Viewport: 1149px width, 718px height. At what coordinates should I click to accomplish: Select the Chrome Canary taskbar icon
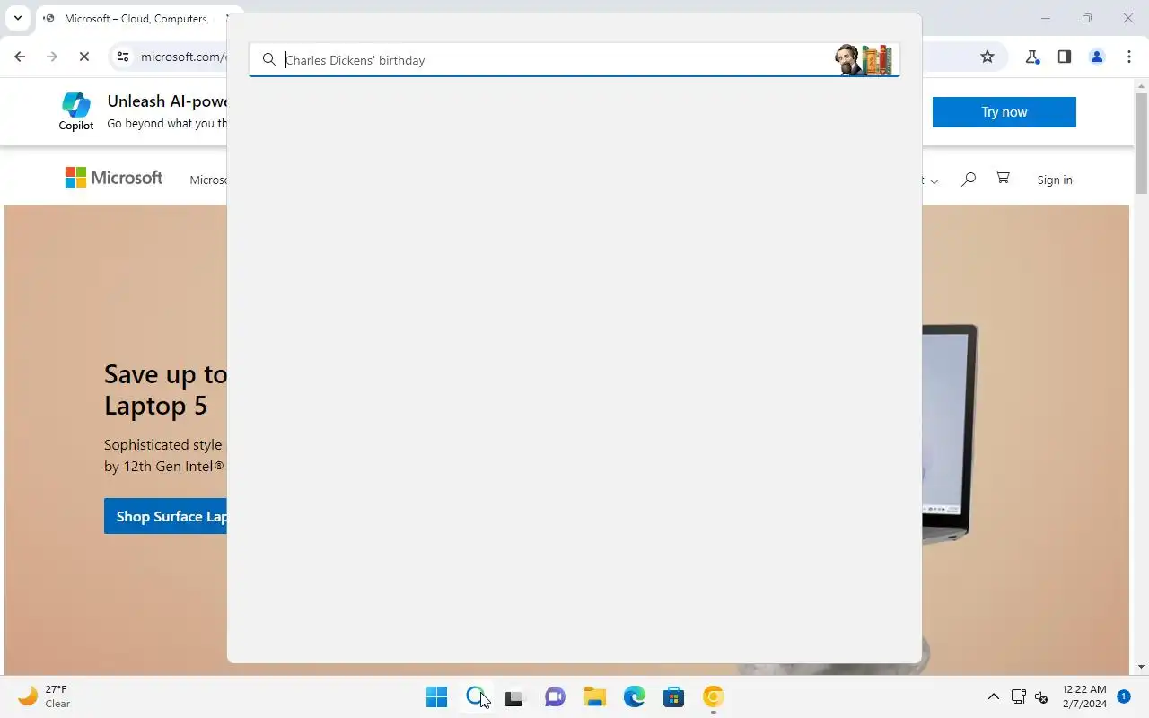point(713,696)
